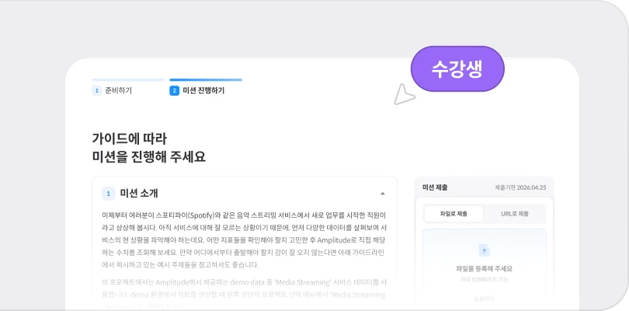Image resolution: width=629 pixels, height=311 pixels.
Task: Click number 1 badge beside 미션 소개
Action: (x=108, y=194)
